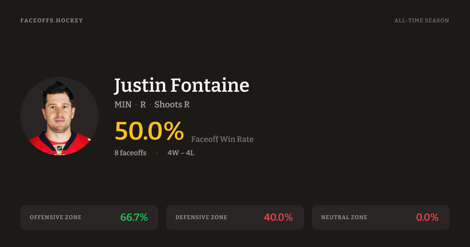Click the yellow 50.0% win rate figure
This screenshot has width=470, height=247.
149,131
